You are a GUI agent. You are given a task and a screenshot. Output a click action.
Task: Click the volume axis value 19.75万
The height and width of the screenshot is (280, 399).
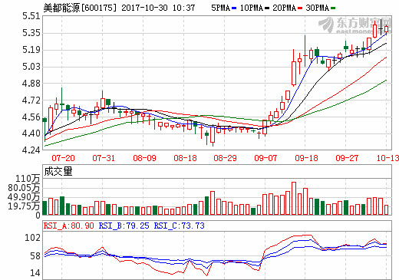(24, 206)
